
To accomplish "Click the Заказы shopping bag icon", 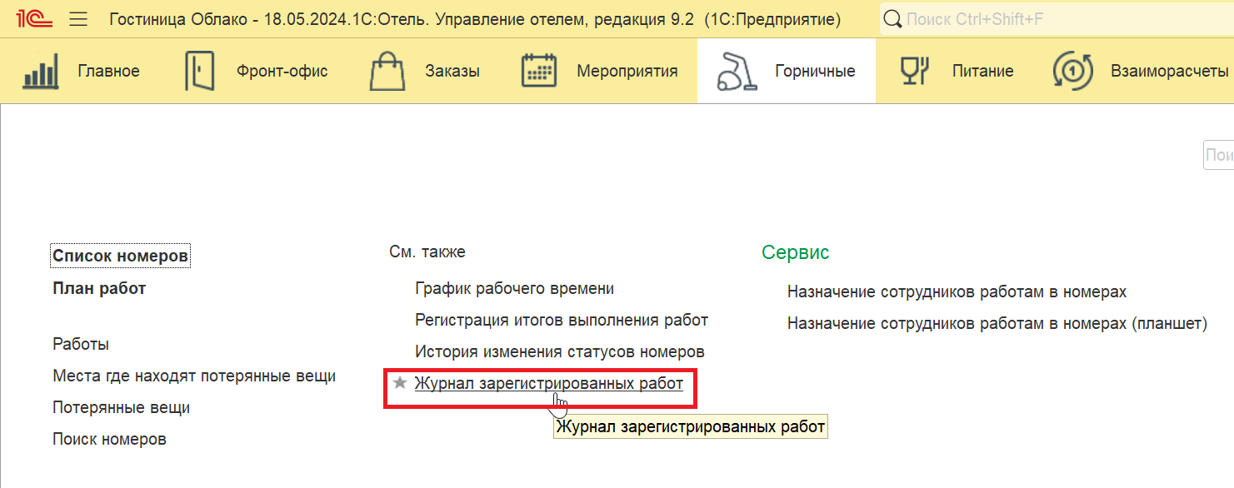I will [386, 71].
